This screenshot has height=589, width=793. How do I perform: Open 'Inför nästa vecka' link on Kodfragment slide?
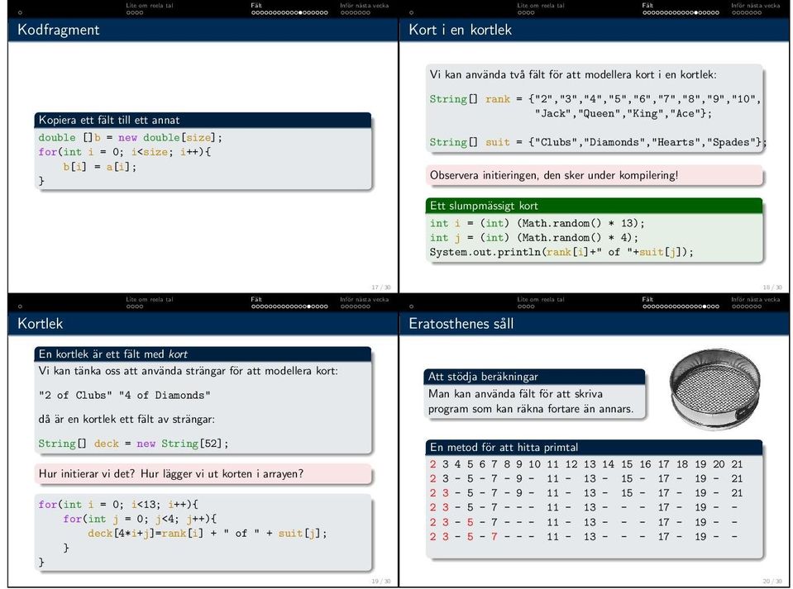(x=364, y=5)
